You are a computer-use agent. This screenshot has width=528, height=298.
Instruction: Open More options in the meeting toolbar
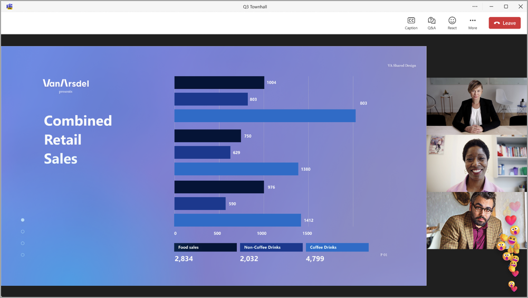[x=473, y=23]
